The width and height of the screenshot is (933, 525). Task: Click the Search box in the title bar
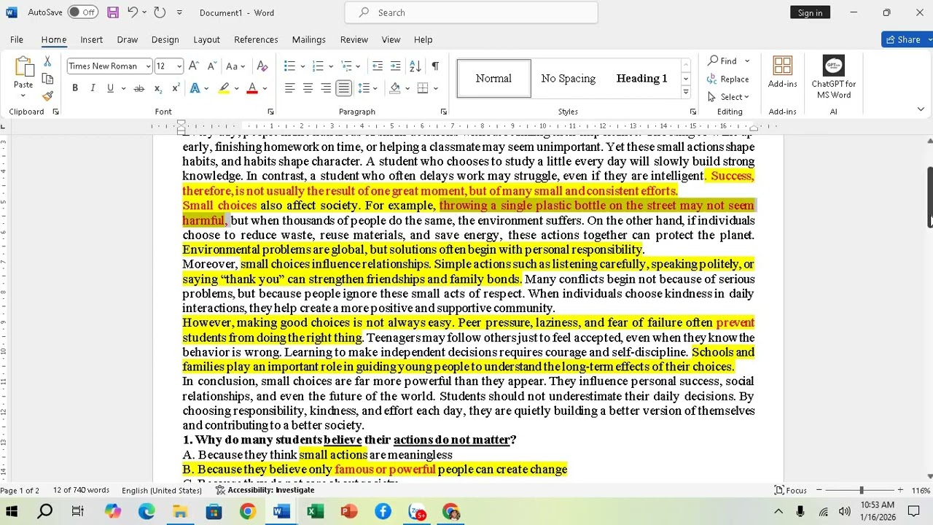coord(471,12)
